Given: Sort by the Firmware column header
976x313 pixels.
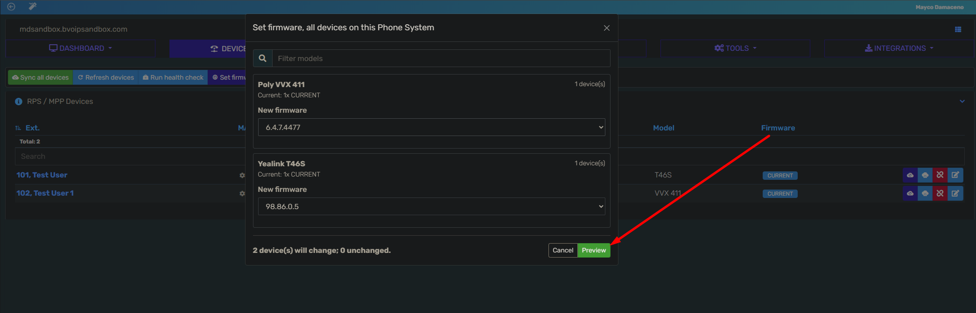Looking at the screenshot, I should (778, 128).
